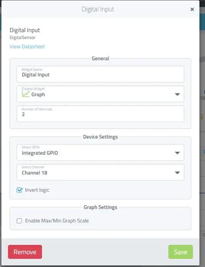This screenshot has width=205, height=267.
Task: Click the Select Channel dropdown arrow
Action: pos(177,173)
